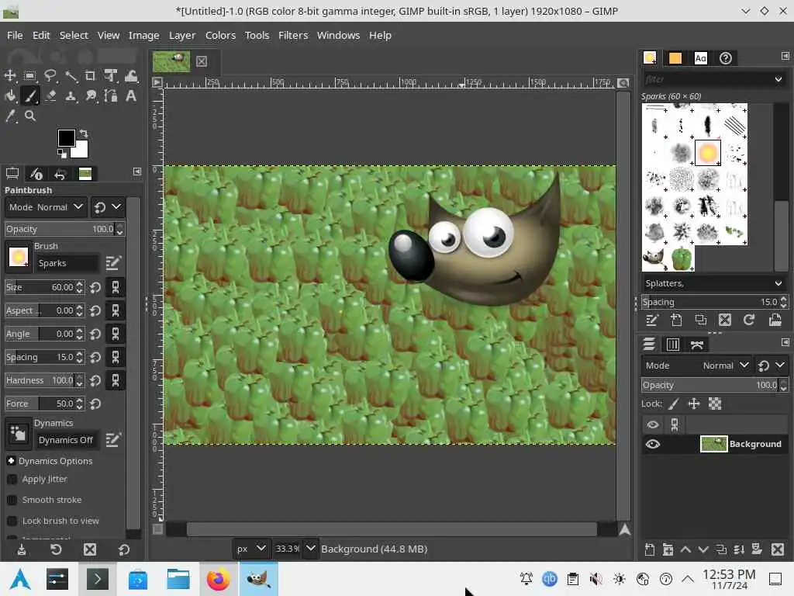Viewport: 794px width, 596px height.
Task: Open paint Mode Normal dropdown
Action: coord(46,207)
